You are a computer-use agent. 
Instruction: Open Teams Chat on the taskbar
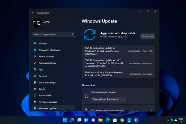point(93,120)
